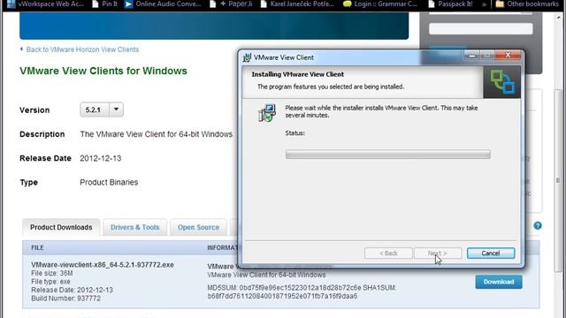Click the VMware View Client title bar icon
Viewport: 566px width, 318px height.
pyautogui.click(x=247, y=57)
